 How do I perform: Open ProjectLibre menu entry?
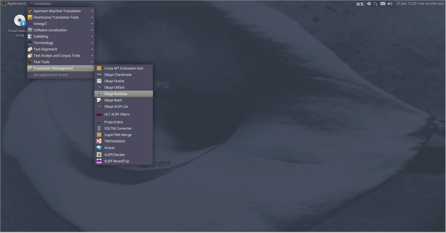124,122
